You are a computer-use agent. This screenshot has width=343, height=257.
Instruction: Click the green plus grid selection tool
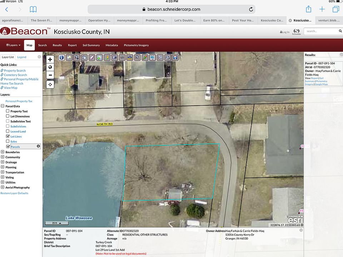pos(100,57)
